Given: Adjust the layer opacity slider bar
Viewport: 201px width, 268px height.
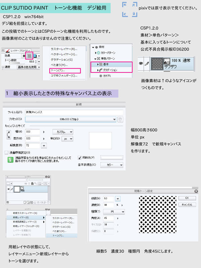Looking at the screenshot, I should point(36,180).
